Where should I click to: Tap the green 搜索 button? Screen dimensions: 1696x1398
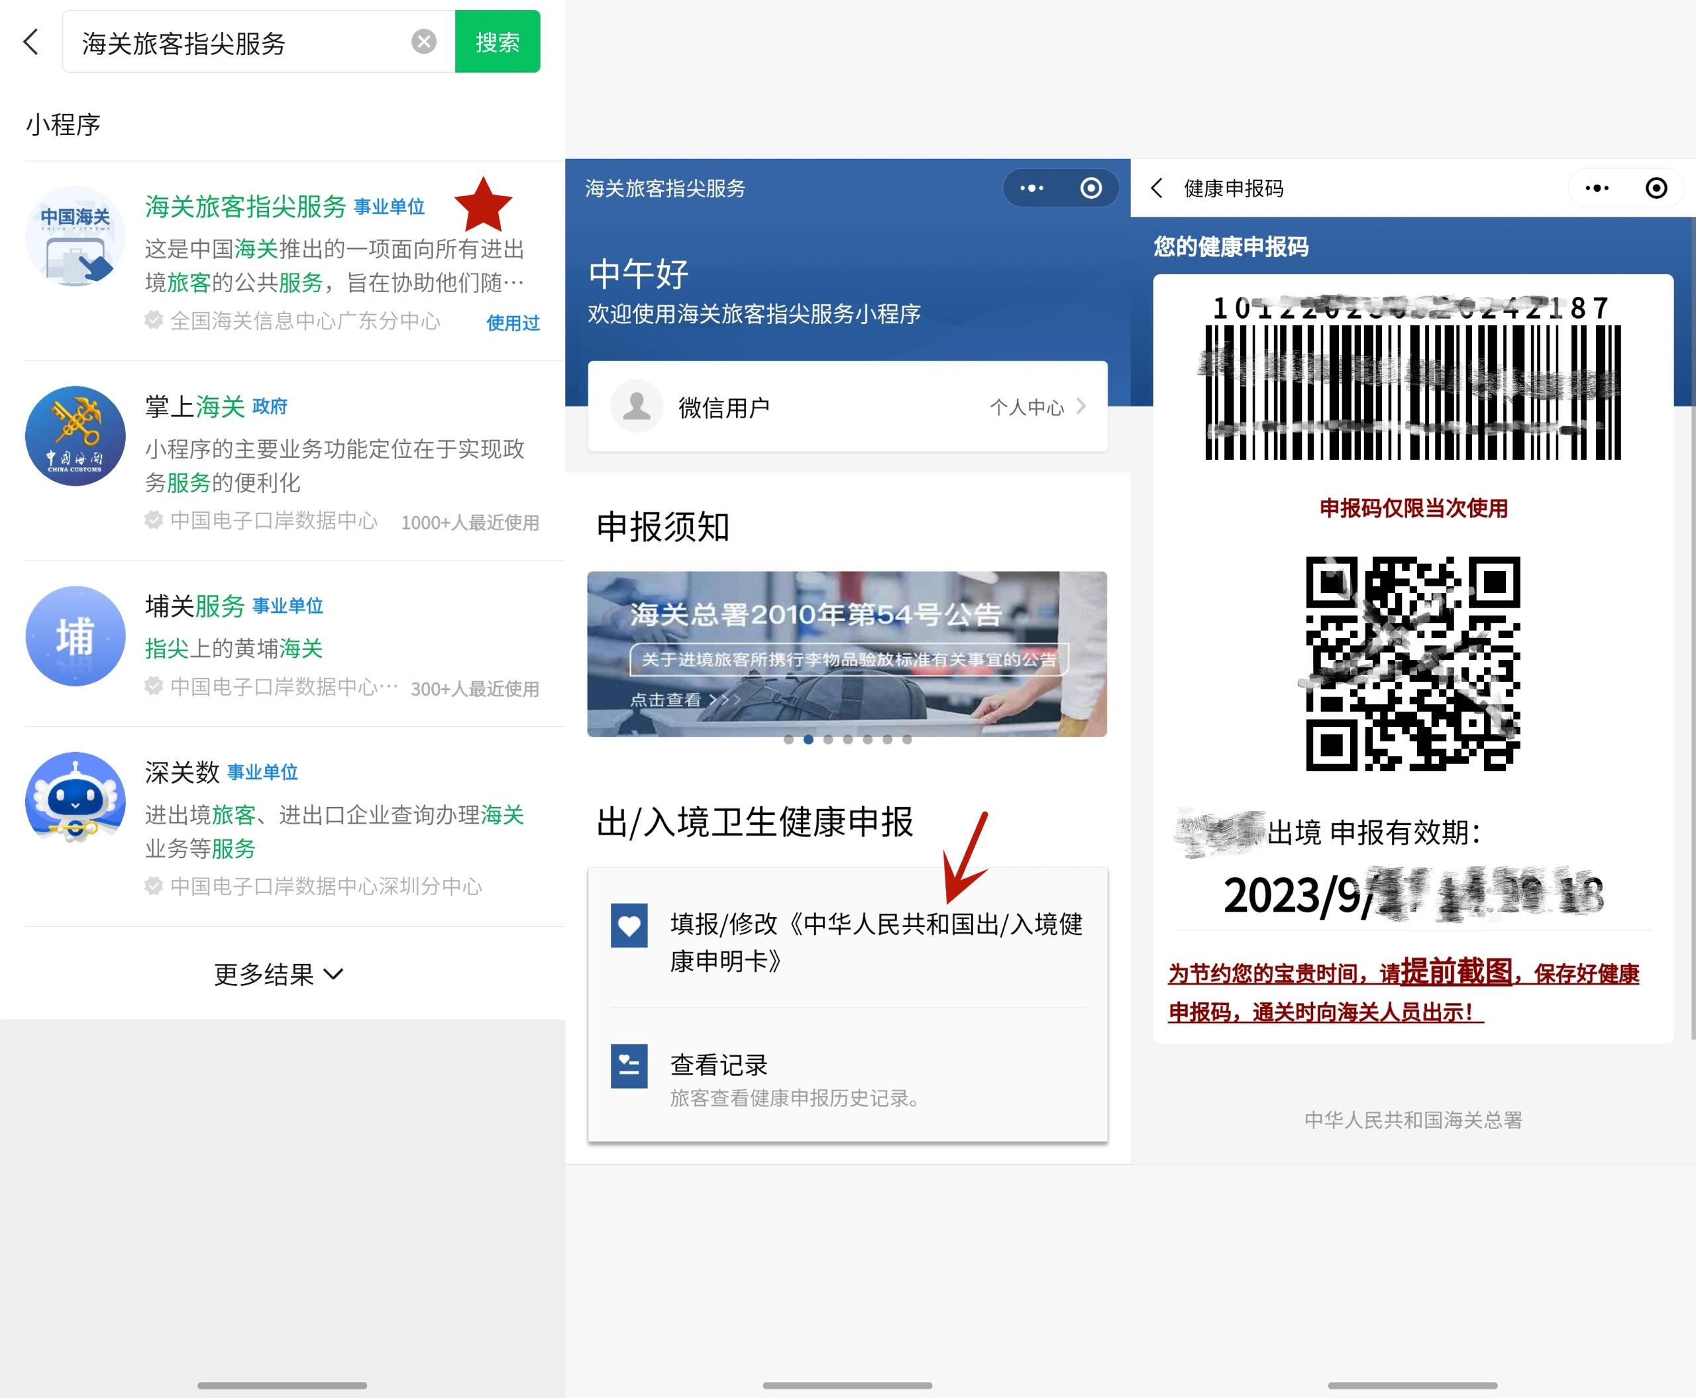click(497, 41)
